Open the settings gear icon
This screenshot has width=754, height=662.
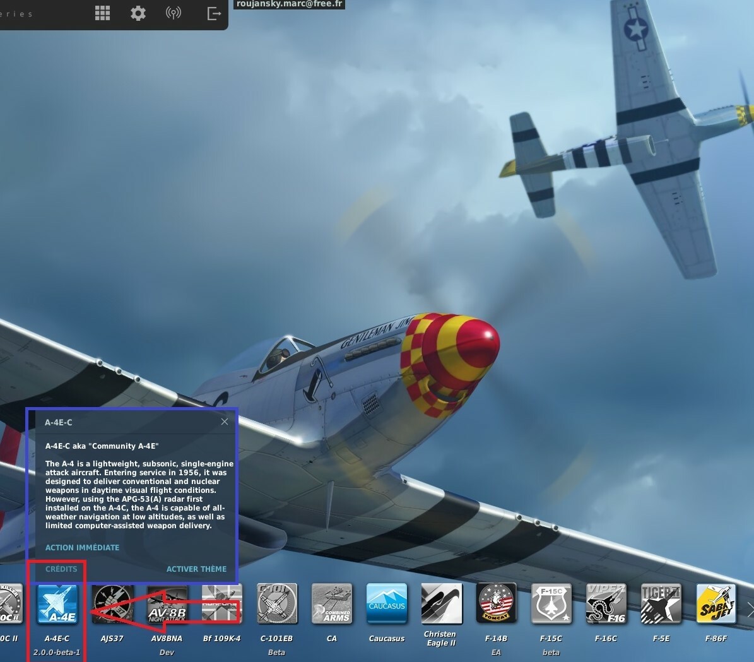[x=138, y=13]
